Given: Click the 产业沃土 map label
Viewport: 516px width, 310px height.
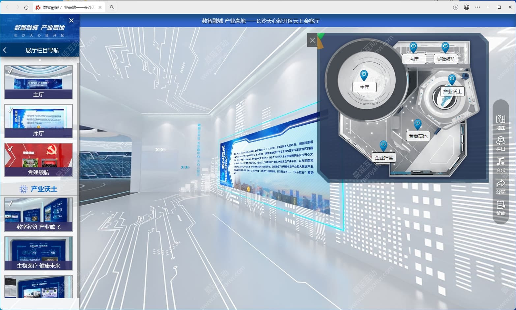Looking at the screenshot, I should (452, 91).
